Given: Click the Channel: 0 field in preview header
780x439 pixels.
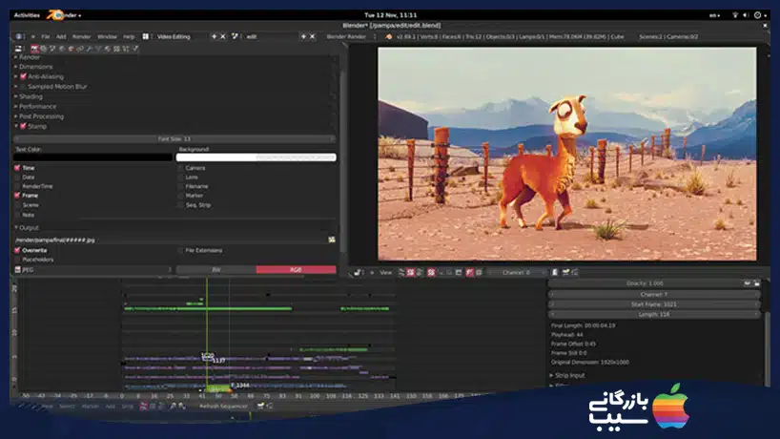Looking at the screenshot, I should [516, 272].
